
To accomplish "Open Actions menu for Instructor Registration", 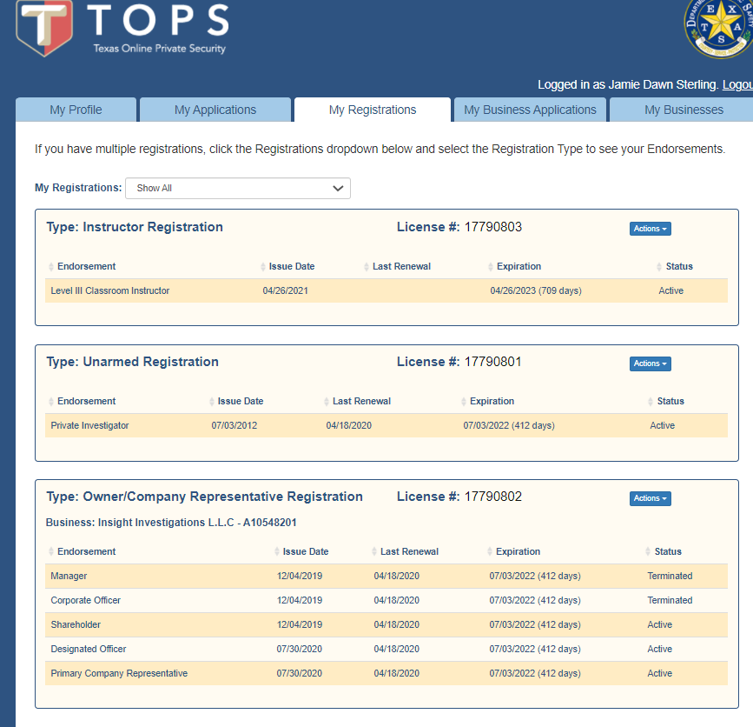I will tap(650, 229).
